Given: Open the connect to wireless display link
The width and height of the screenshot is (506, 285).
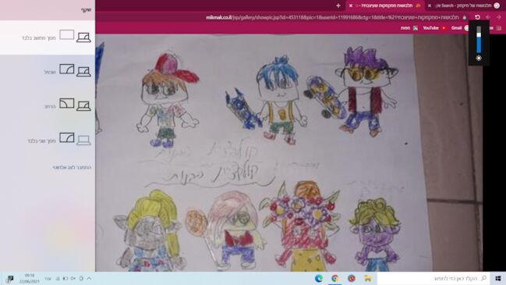Looking at the screenshot, I should 72,167.
